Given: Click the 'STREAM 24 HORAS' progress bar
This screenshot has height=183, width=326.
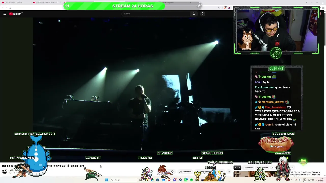Looking at the screenshot, I should (132, 6).
